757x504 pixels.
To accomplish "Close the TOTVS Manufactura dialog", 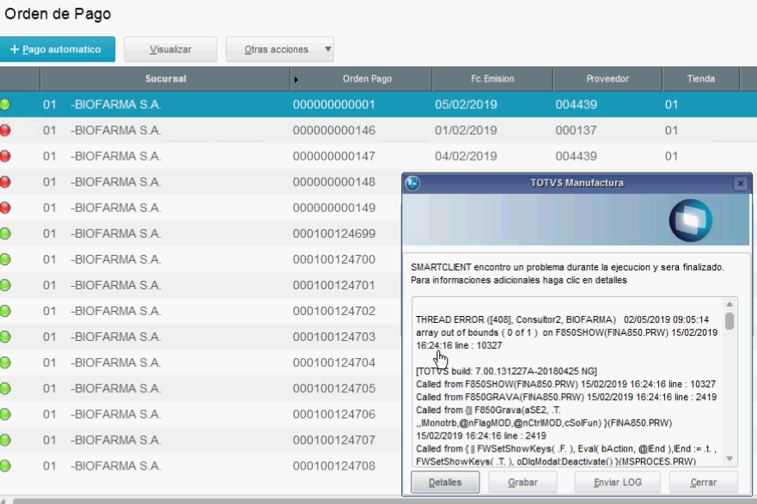I will click(x=741, y=183).
